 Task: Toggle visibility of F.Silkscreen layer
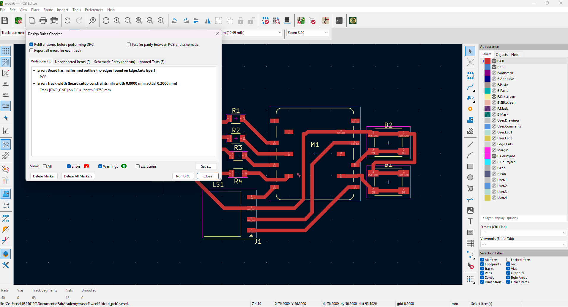(494, 97)
